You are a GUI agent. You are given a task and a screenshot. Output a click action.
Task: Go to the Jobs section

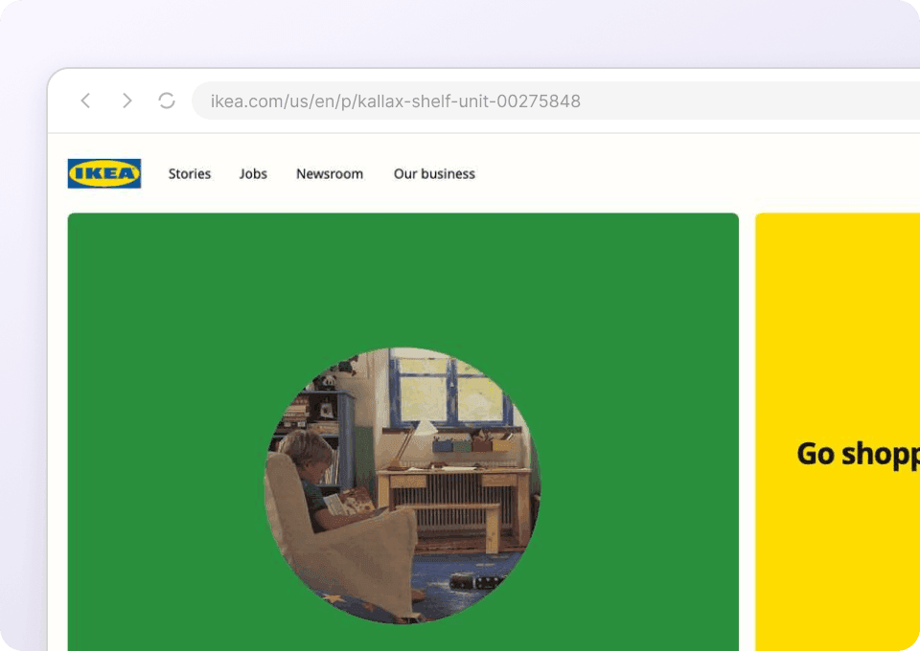253,173
